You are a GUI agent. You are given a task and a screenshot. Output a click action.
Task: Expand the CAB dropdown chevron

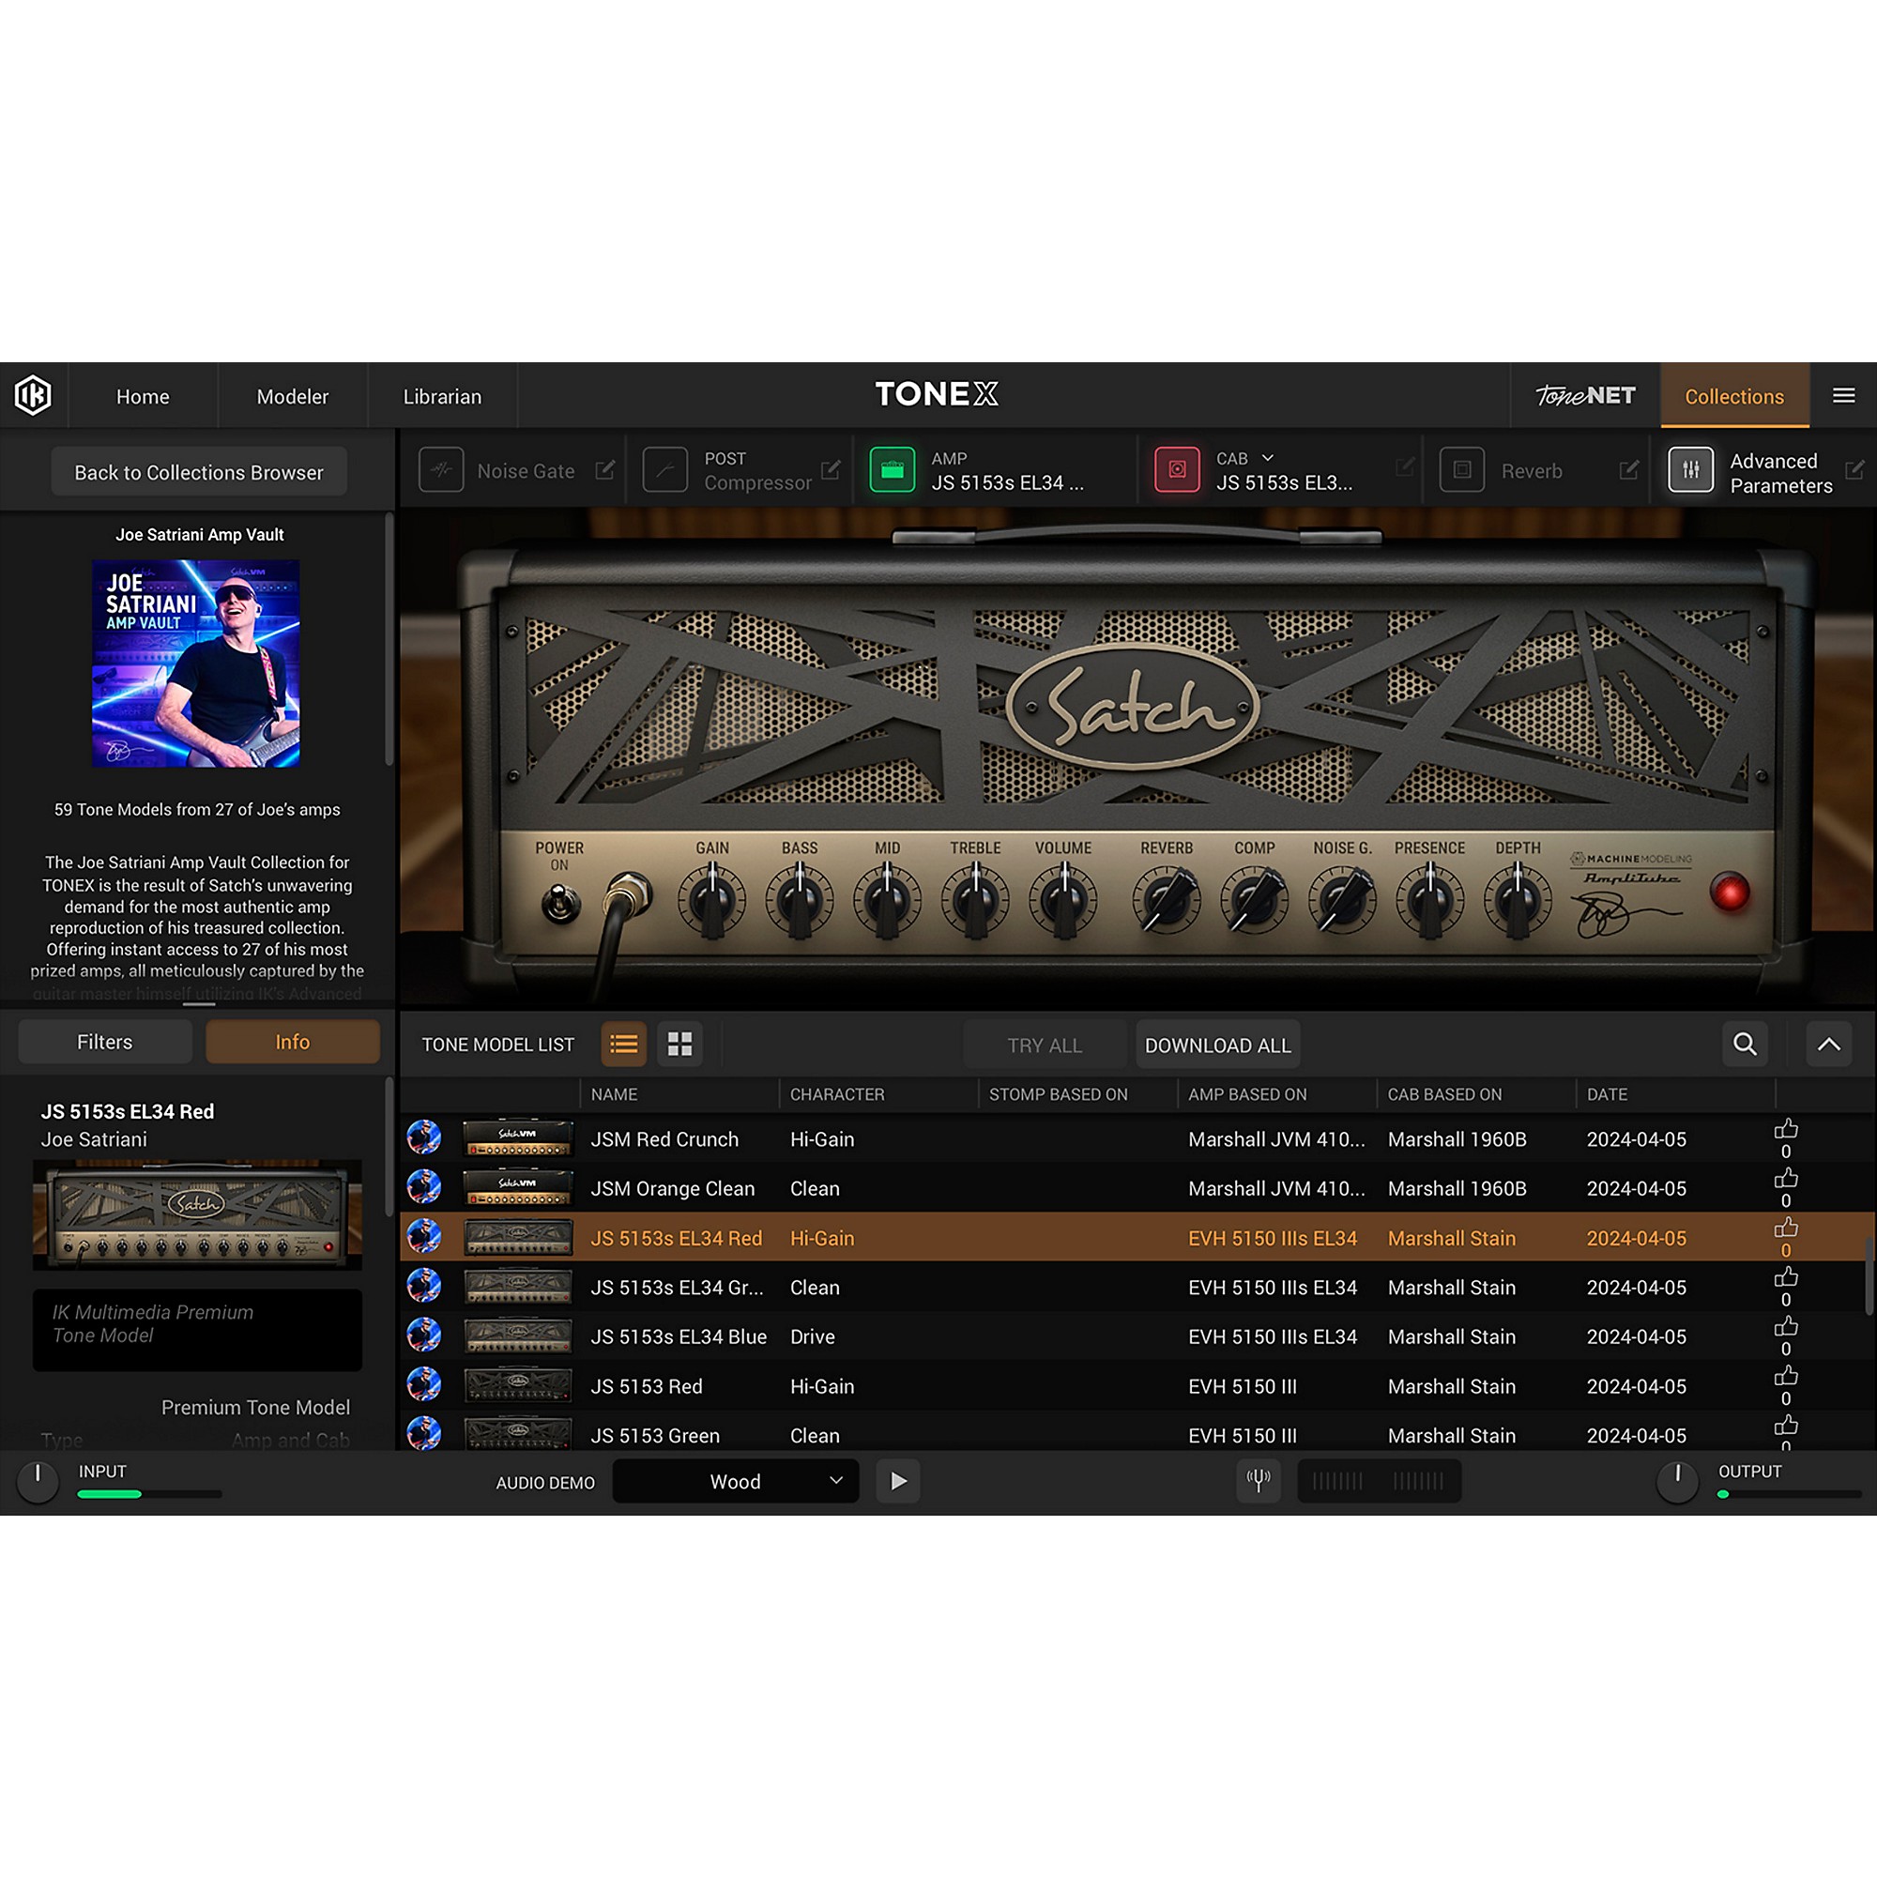coord(1267,458)
